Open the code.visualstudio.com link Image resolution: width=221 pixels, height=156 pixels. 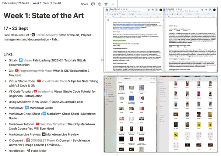[67, 102]
